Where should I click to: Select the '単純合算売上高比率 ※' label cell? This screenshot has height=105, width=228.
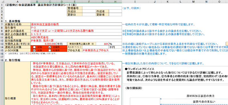82,44
